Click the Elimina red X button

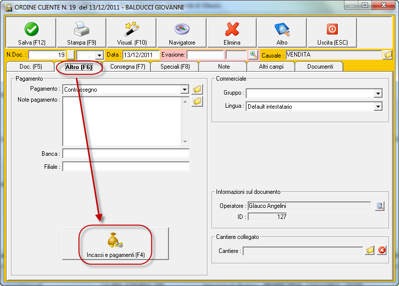232,33
